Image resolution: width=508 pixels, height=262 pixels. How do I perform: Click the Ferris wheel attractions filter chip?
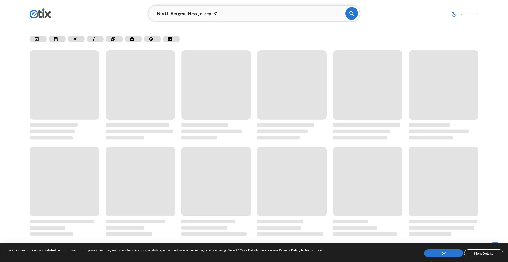pos(152,39)
